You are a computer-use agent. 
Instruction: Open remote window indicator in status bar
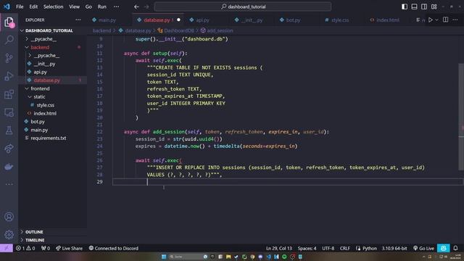click(7, 248)
